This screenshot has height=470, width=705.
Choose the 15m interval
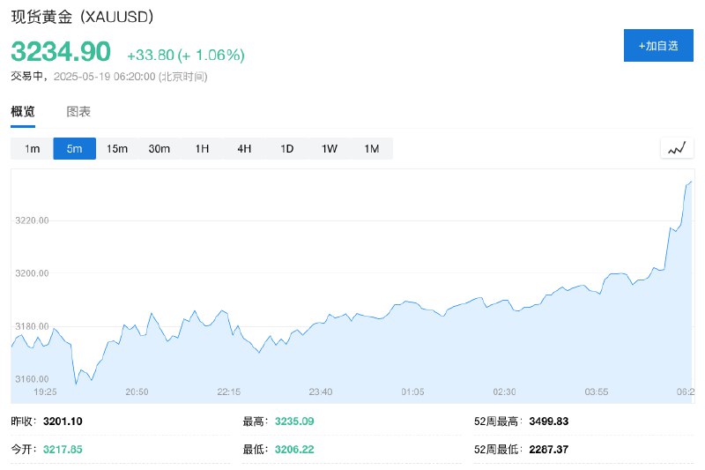(x=117, y=148)
